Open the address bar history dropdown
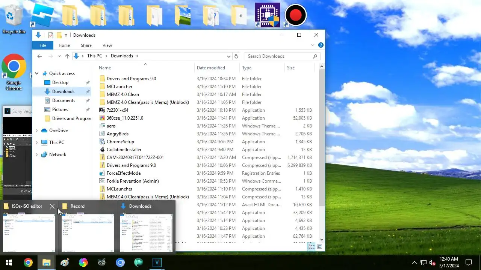Viewport: 481px width, 270px height. 228,56
